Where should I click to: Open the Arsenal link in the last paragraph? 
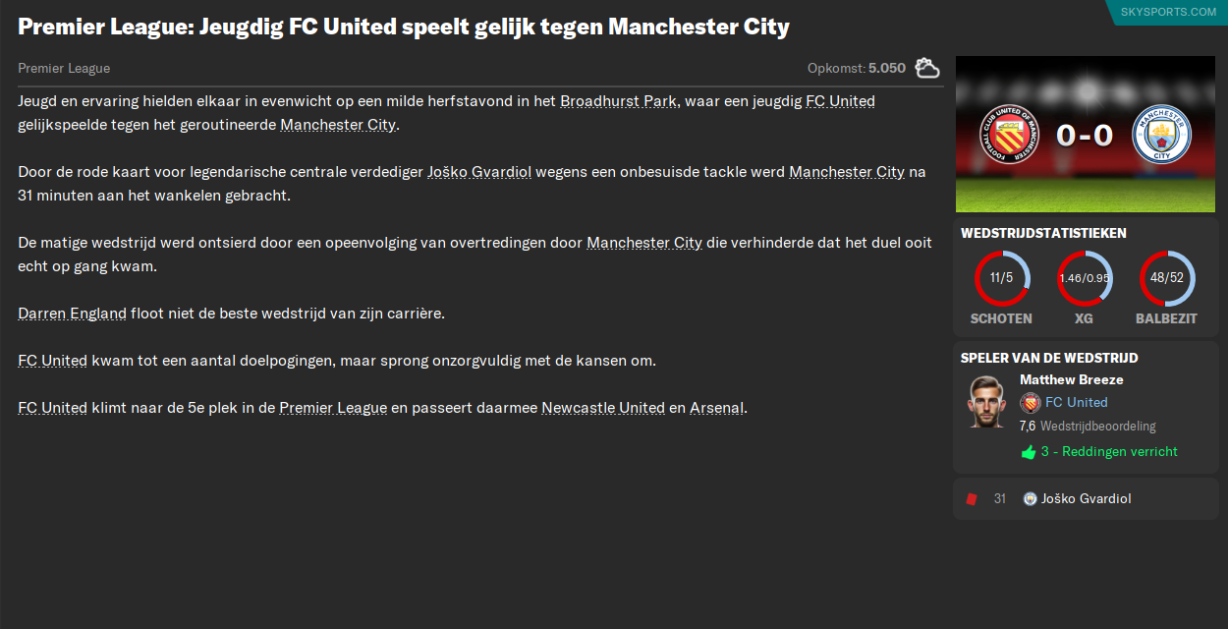coord(717,407)
